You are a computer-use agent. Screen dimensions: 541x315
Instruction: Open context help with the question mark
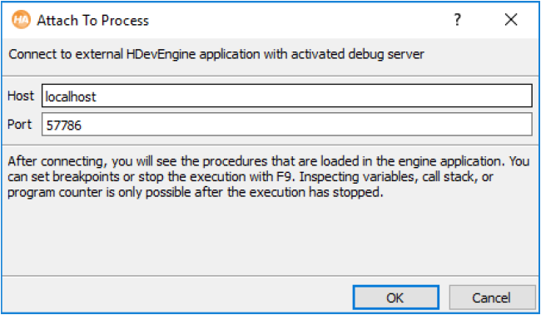[x=458, y=20]
